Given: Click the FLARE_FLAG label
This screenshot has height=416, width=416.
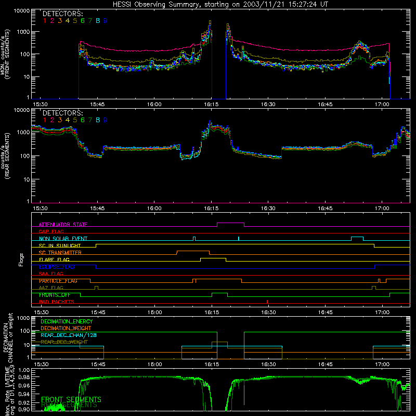Looking at the screenshot, I should (x=54, y=259).
